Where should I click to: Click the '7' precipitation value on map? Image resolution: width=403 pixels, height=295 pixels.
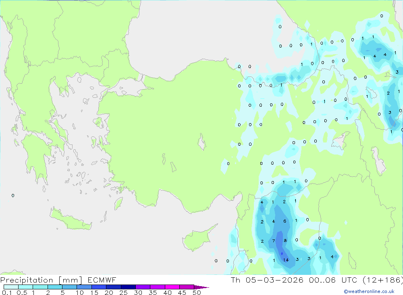tap(274, 241)
